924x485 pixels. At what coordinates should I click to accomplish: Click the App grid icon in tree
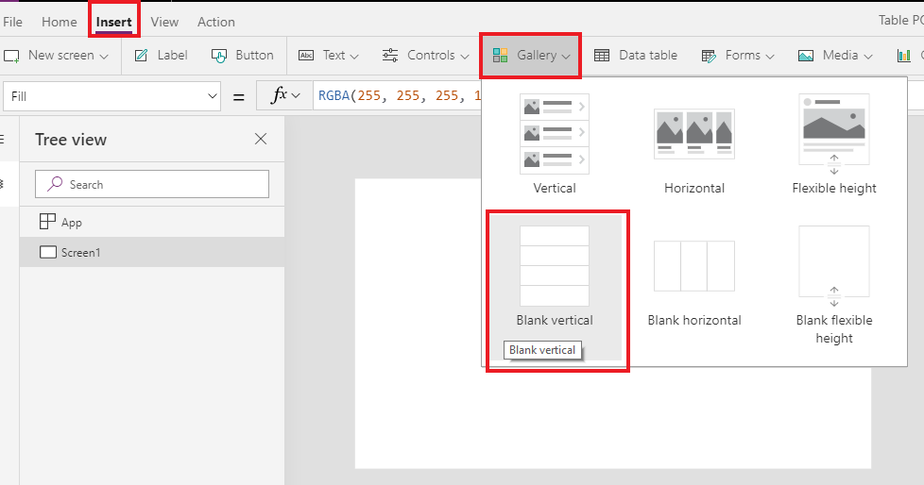click(x=47, y=222)
